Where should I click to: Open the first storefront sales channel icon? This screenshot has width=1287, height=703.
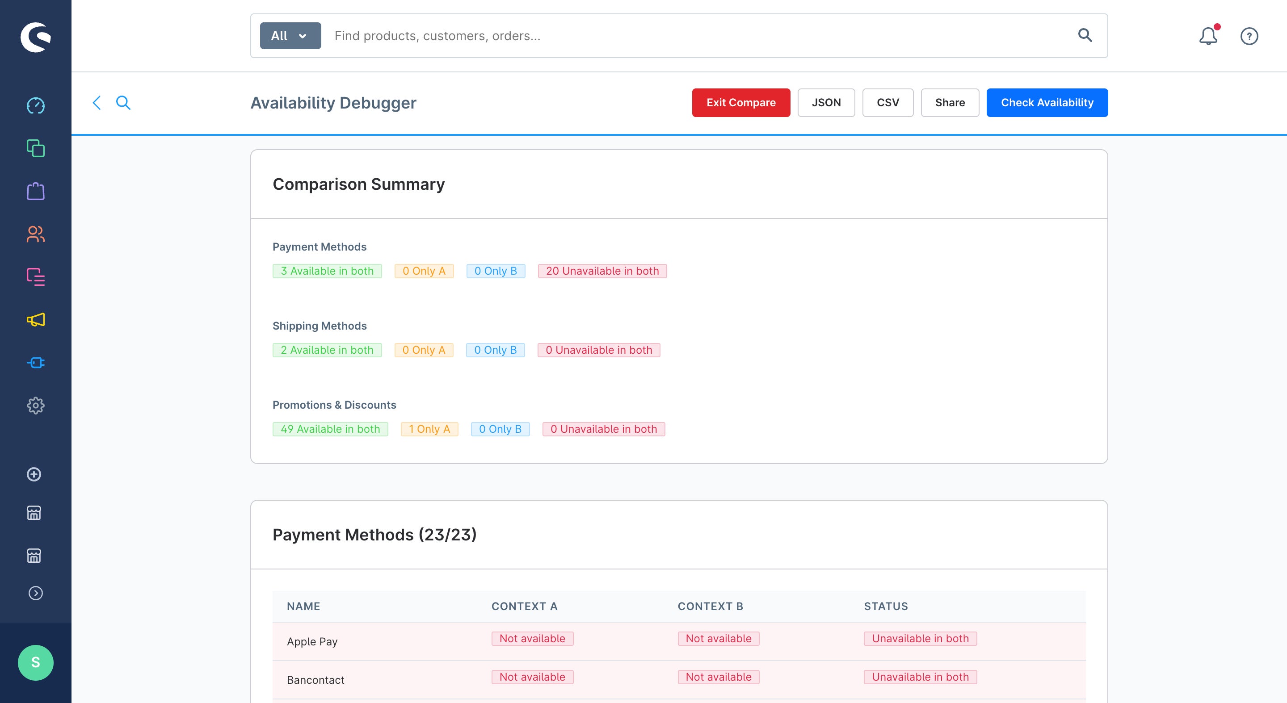click(34, 513)
